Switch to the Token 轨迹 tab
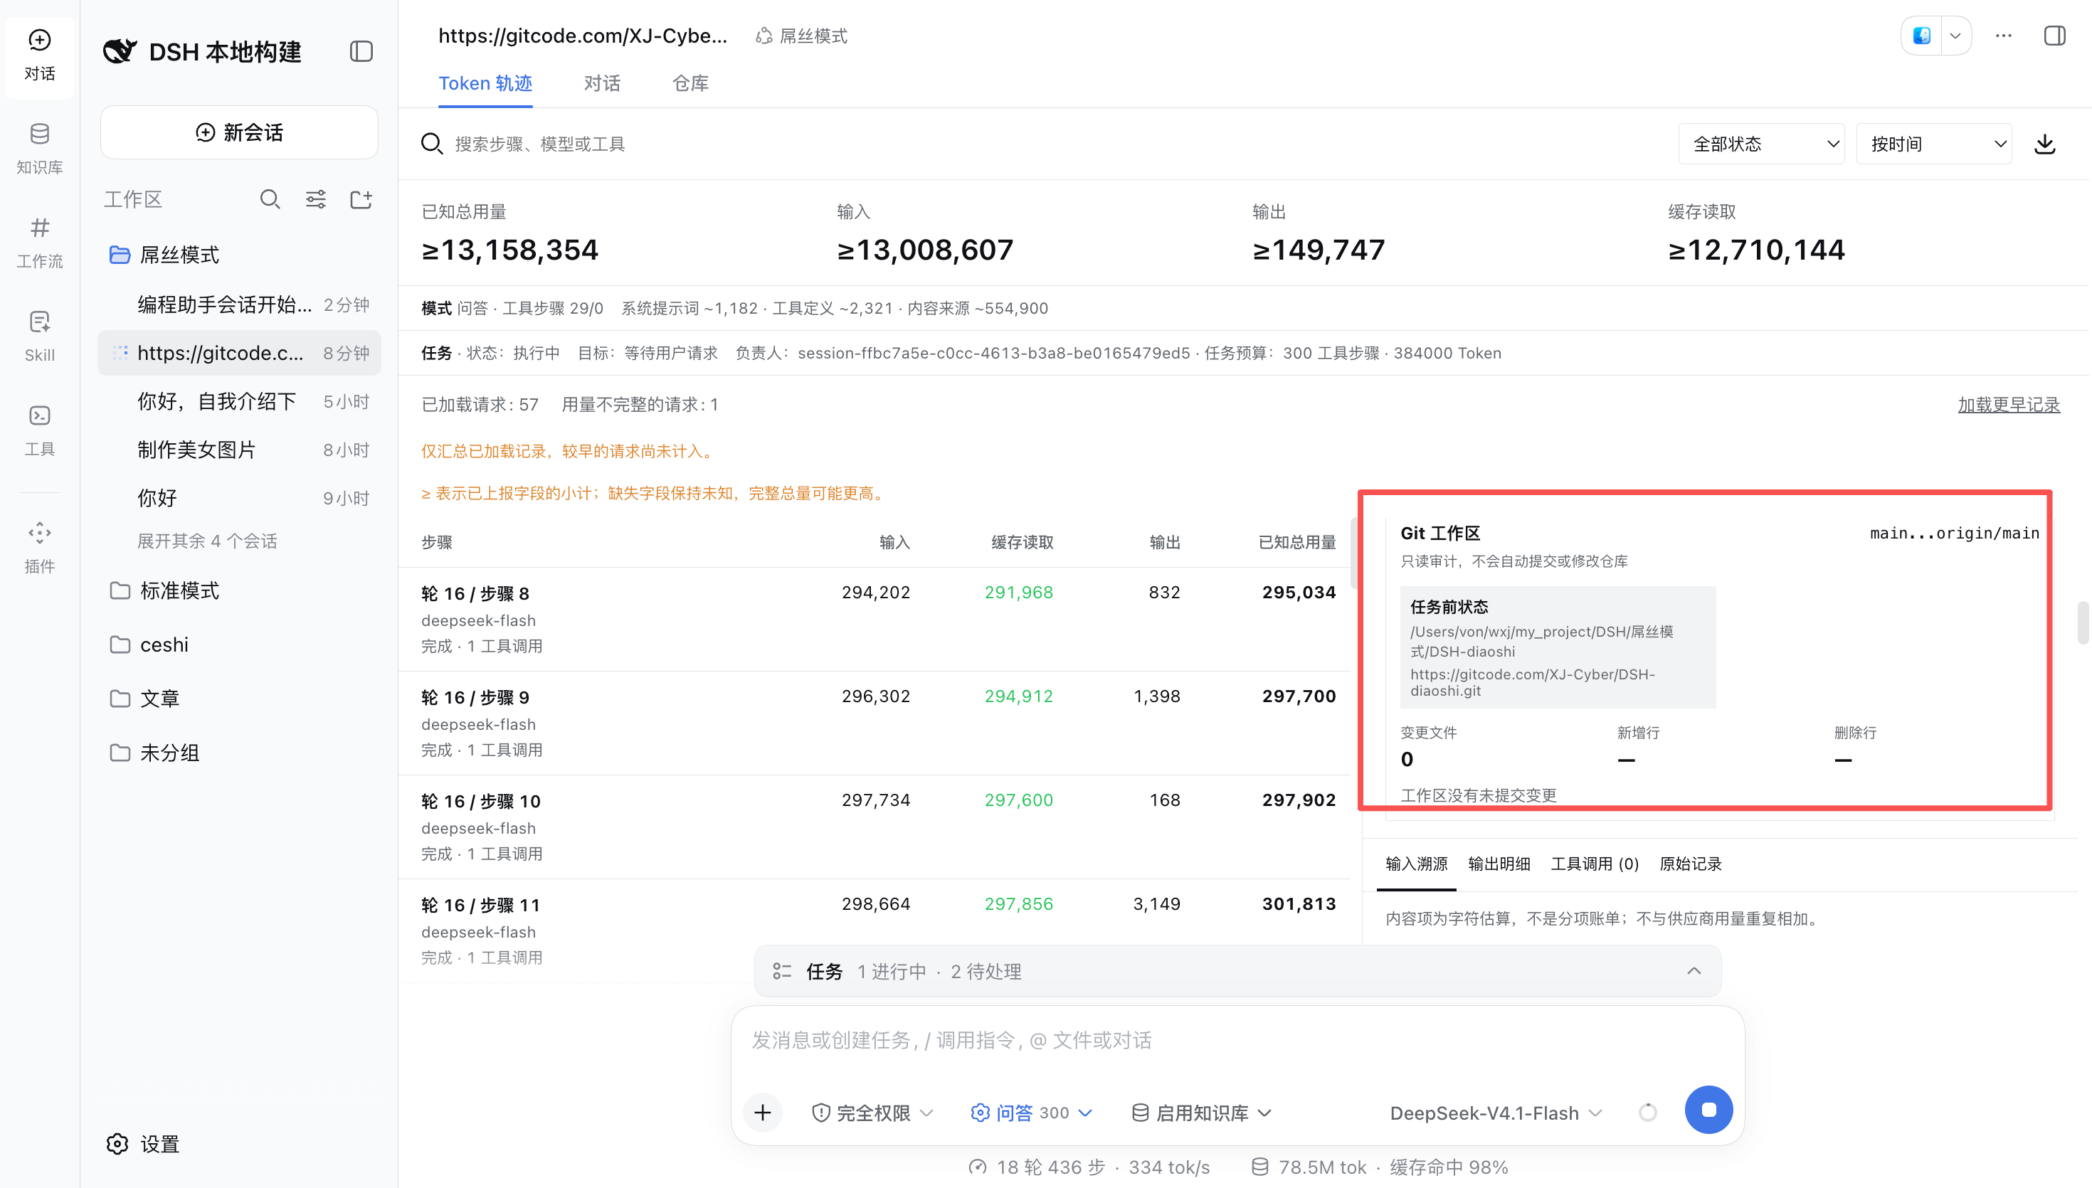The height and width of the screenshot is (1188, 2092). (x=485, y=83)
